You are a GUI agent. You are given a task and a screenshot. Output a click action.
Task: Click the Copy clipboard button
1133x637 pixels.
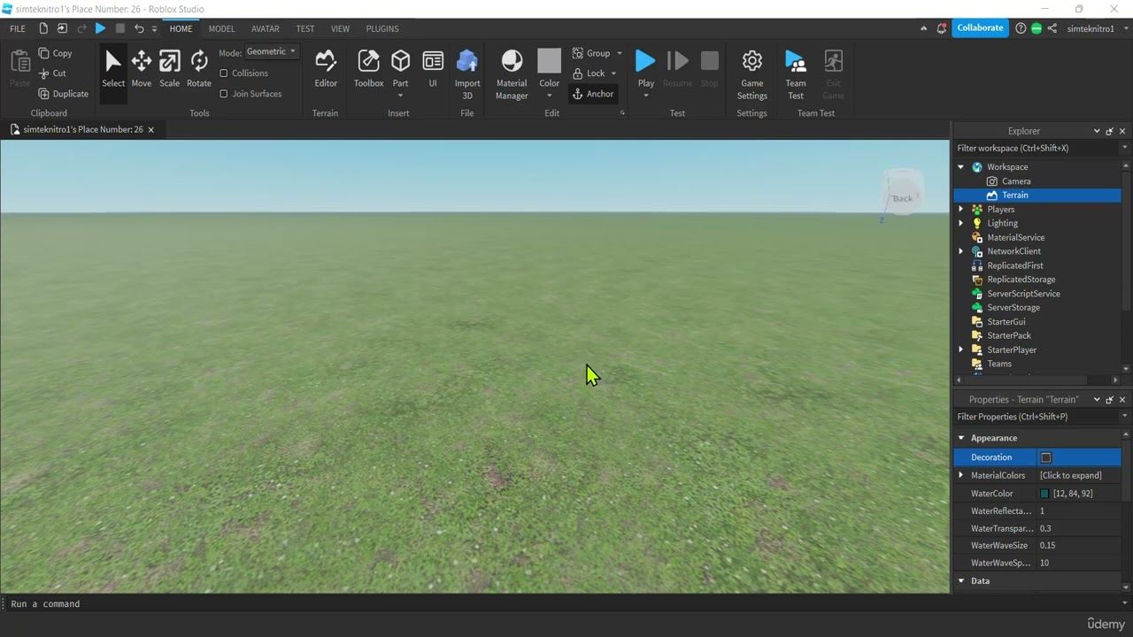(55, 53)
